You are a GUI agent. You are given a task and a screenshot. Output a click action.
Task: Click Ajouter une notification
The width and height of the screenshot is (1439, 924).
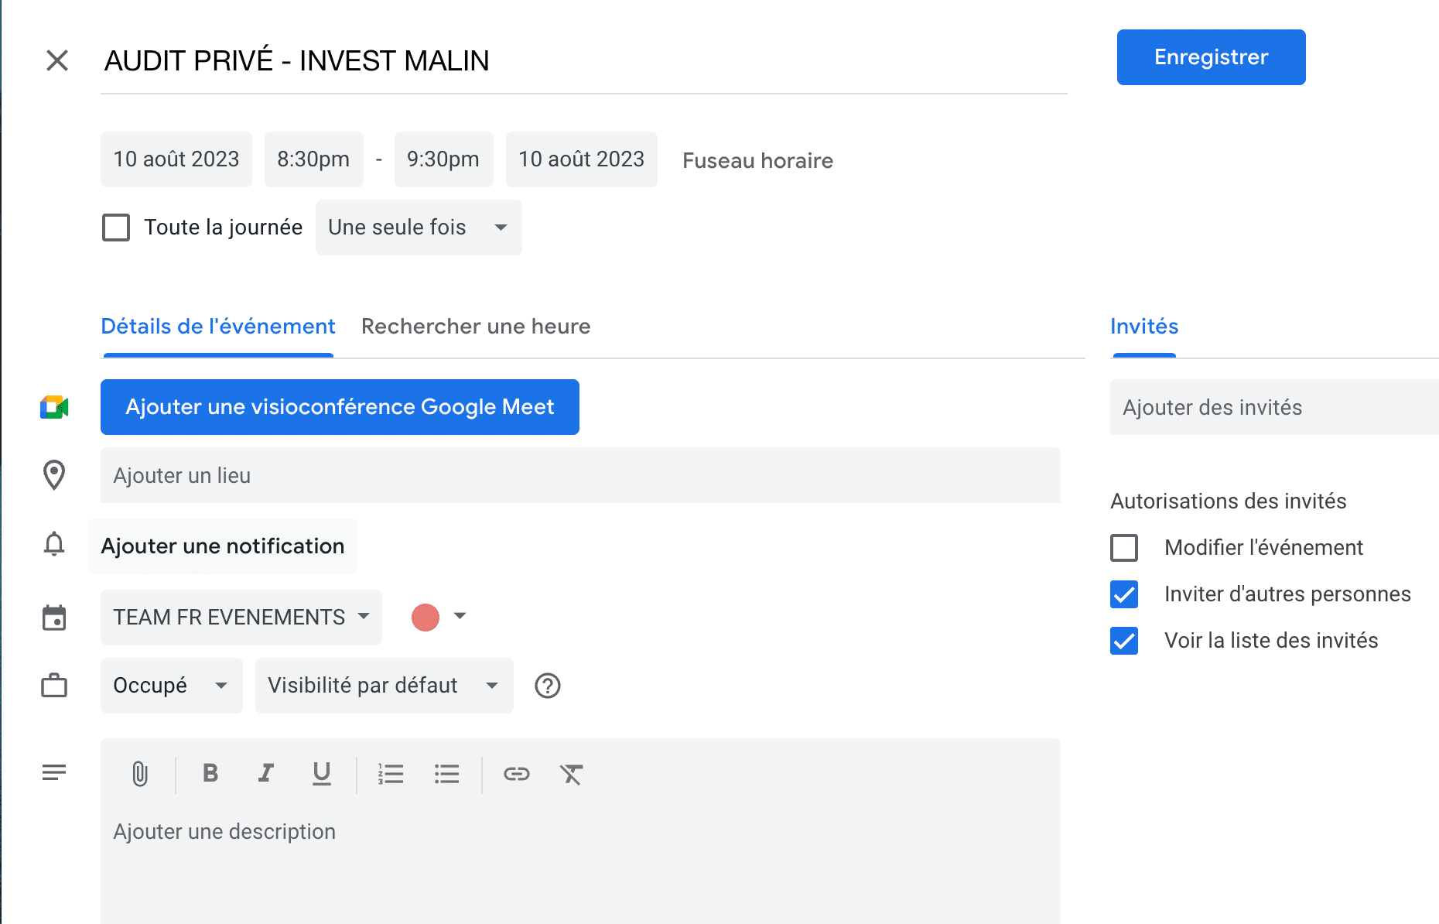223,546
